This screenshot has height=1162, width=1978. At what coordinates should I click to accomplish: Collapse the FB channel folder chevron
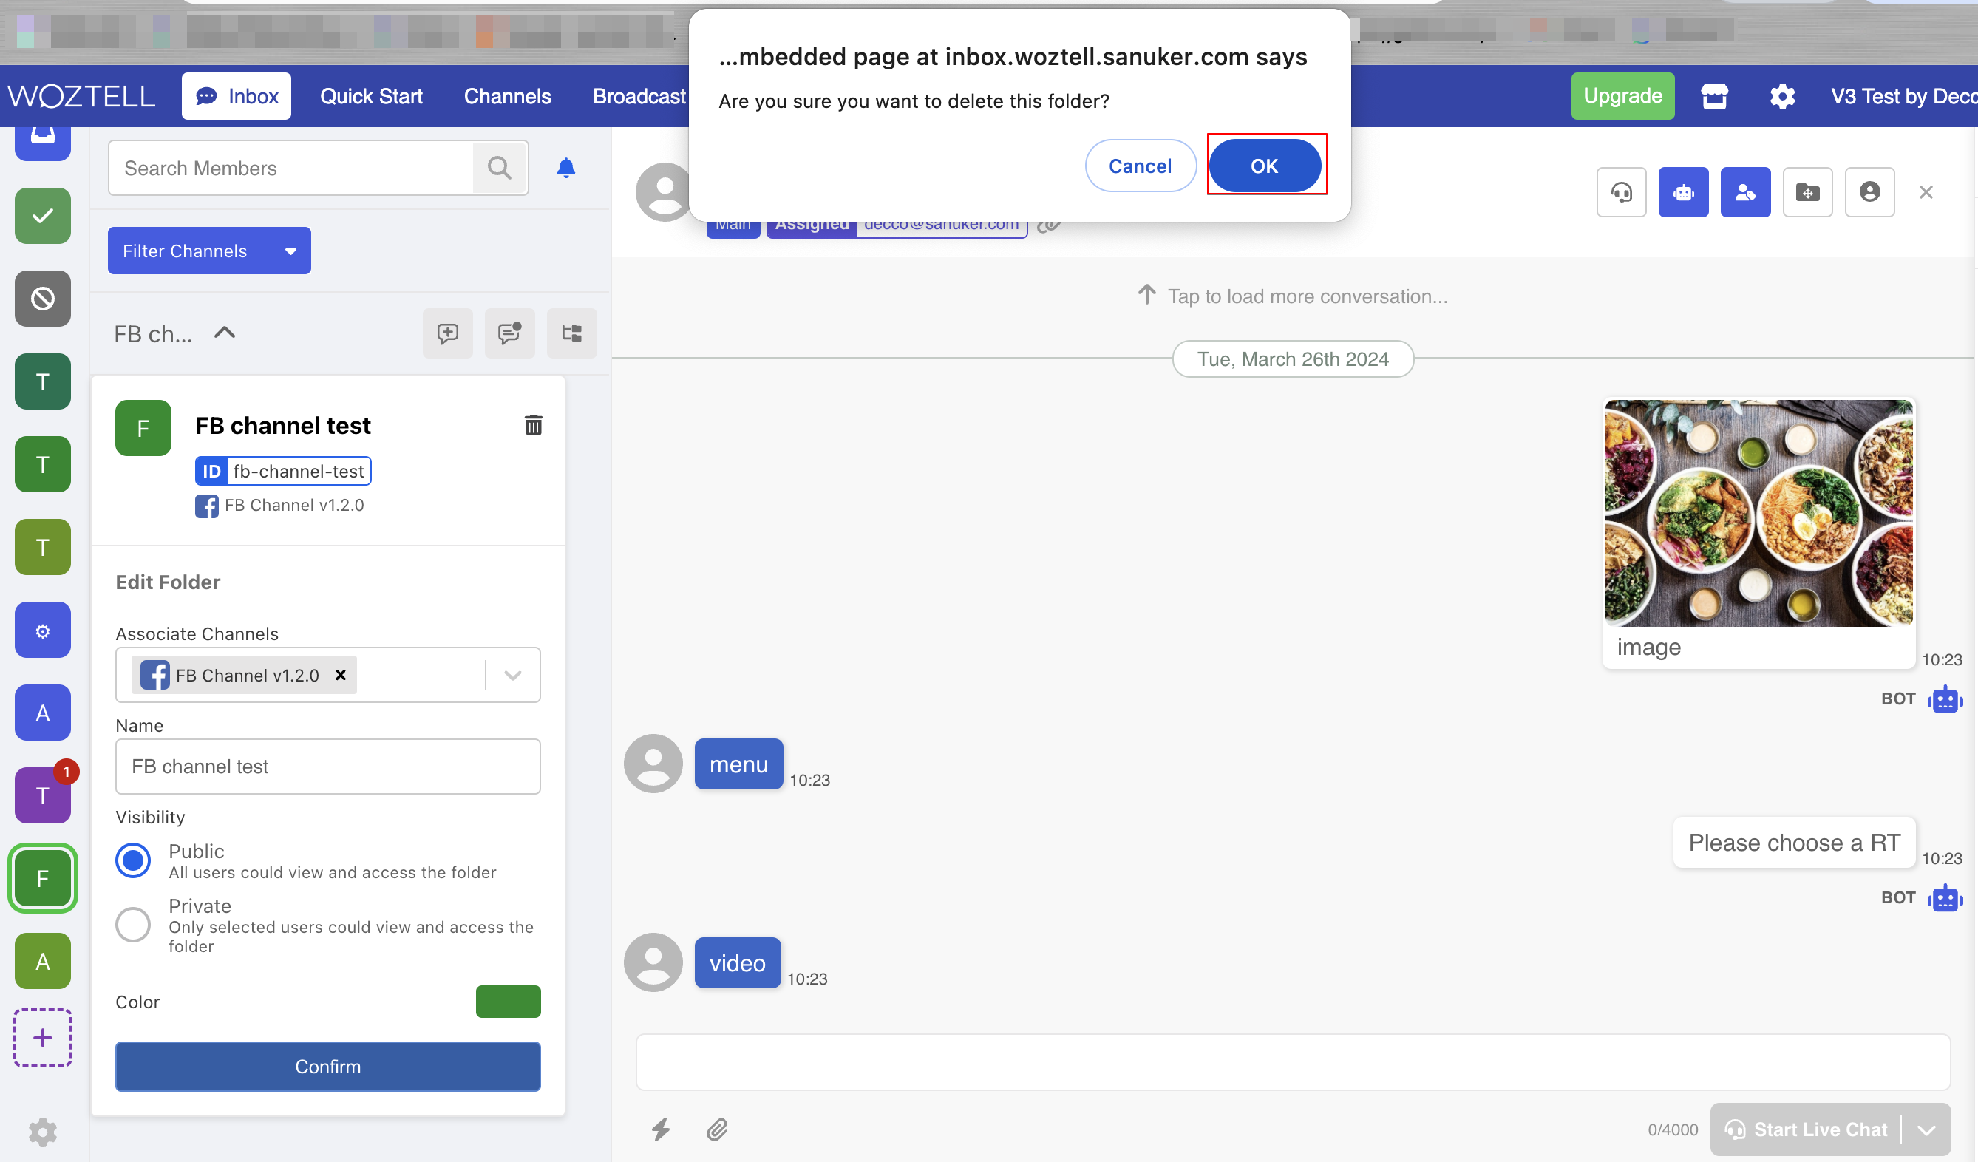pyautogui.click(x=225, y=333)
